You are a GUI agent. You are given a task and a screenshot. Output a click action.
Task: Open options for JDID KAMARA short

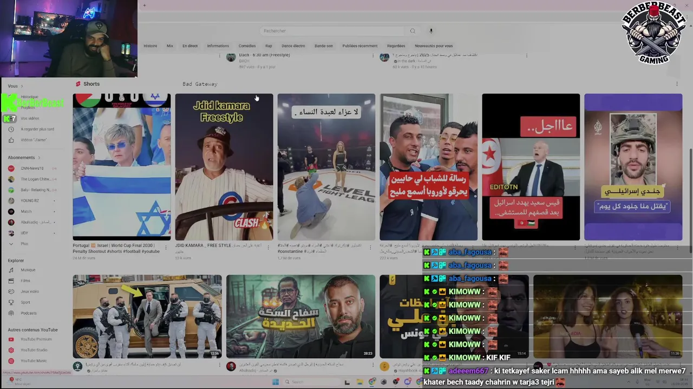(x=268, y=247)
